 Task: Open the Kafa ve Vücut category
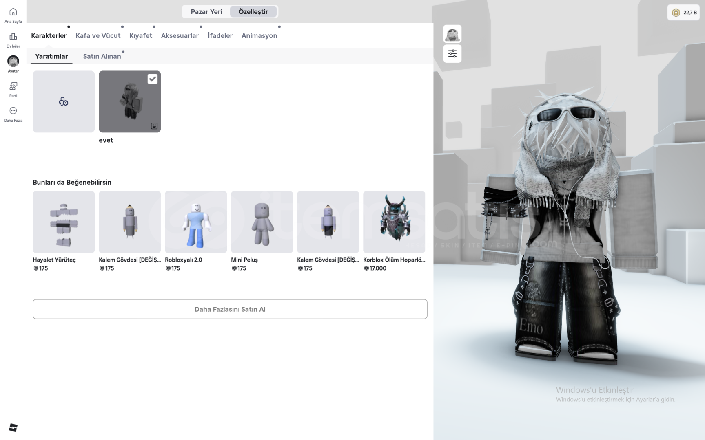[x=98, y=36]
